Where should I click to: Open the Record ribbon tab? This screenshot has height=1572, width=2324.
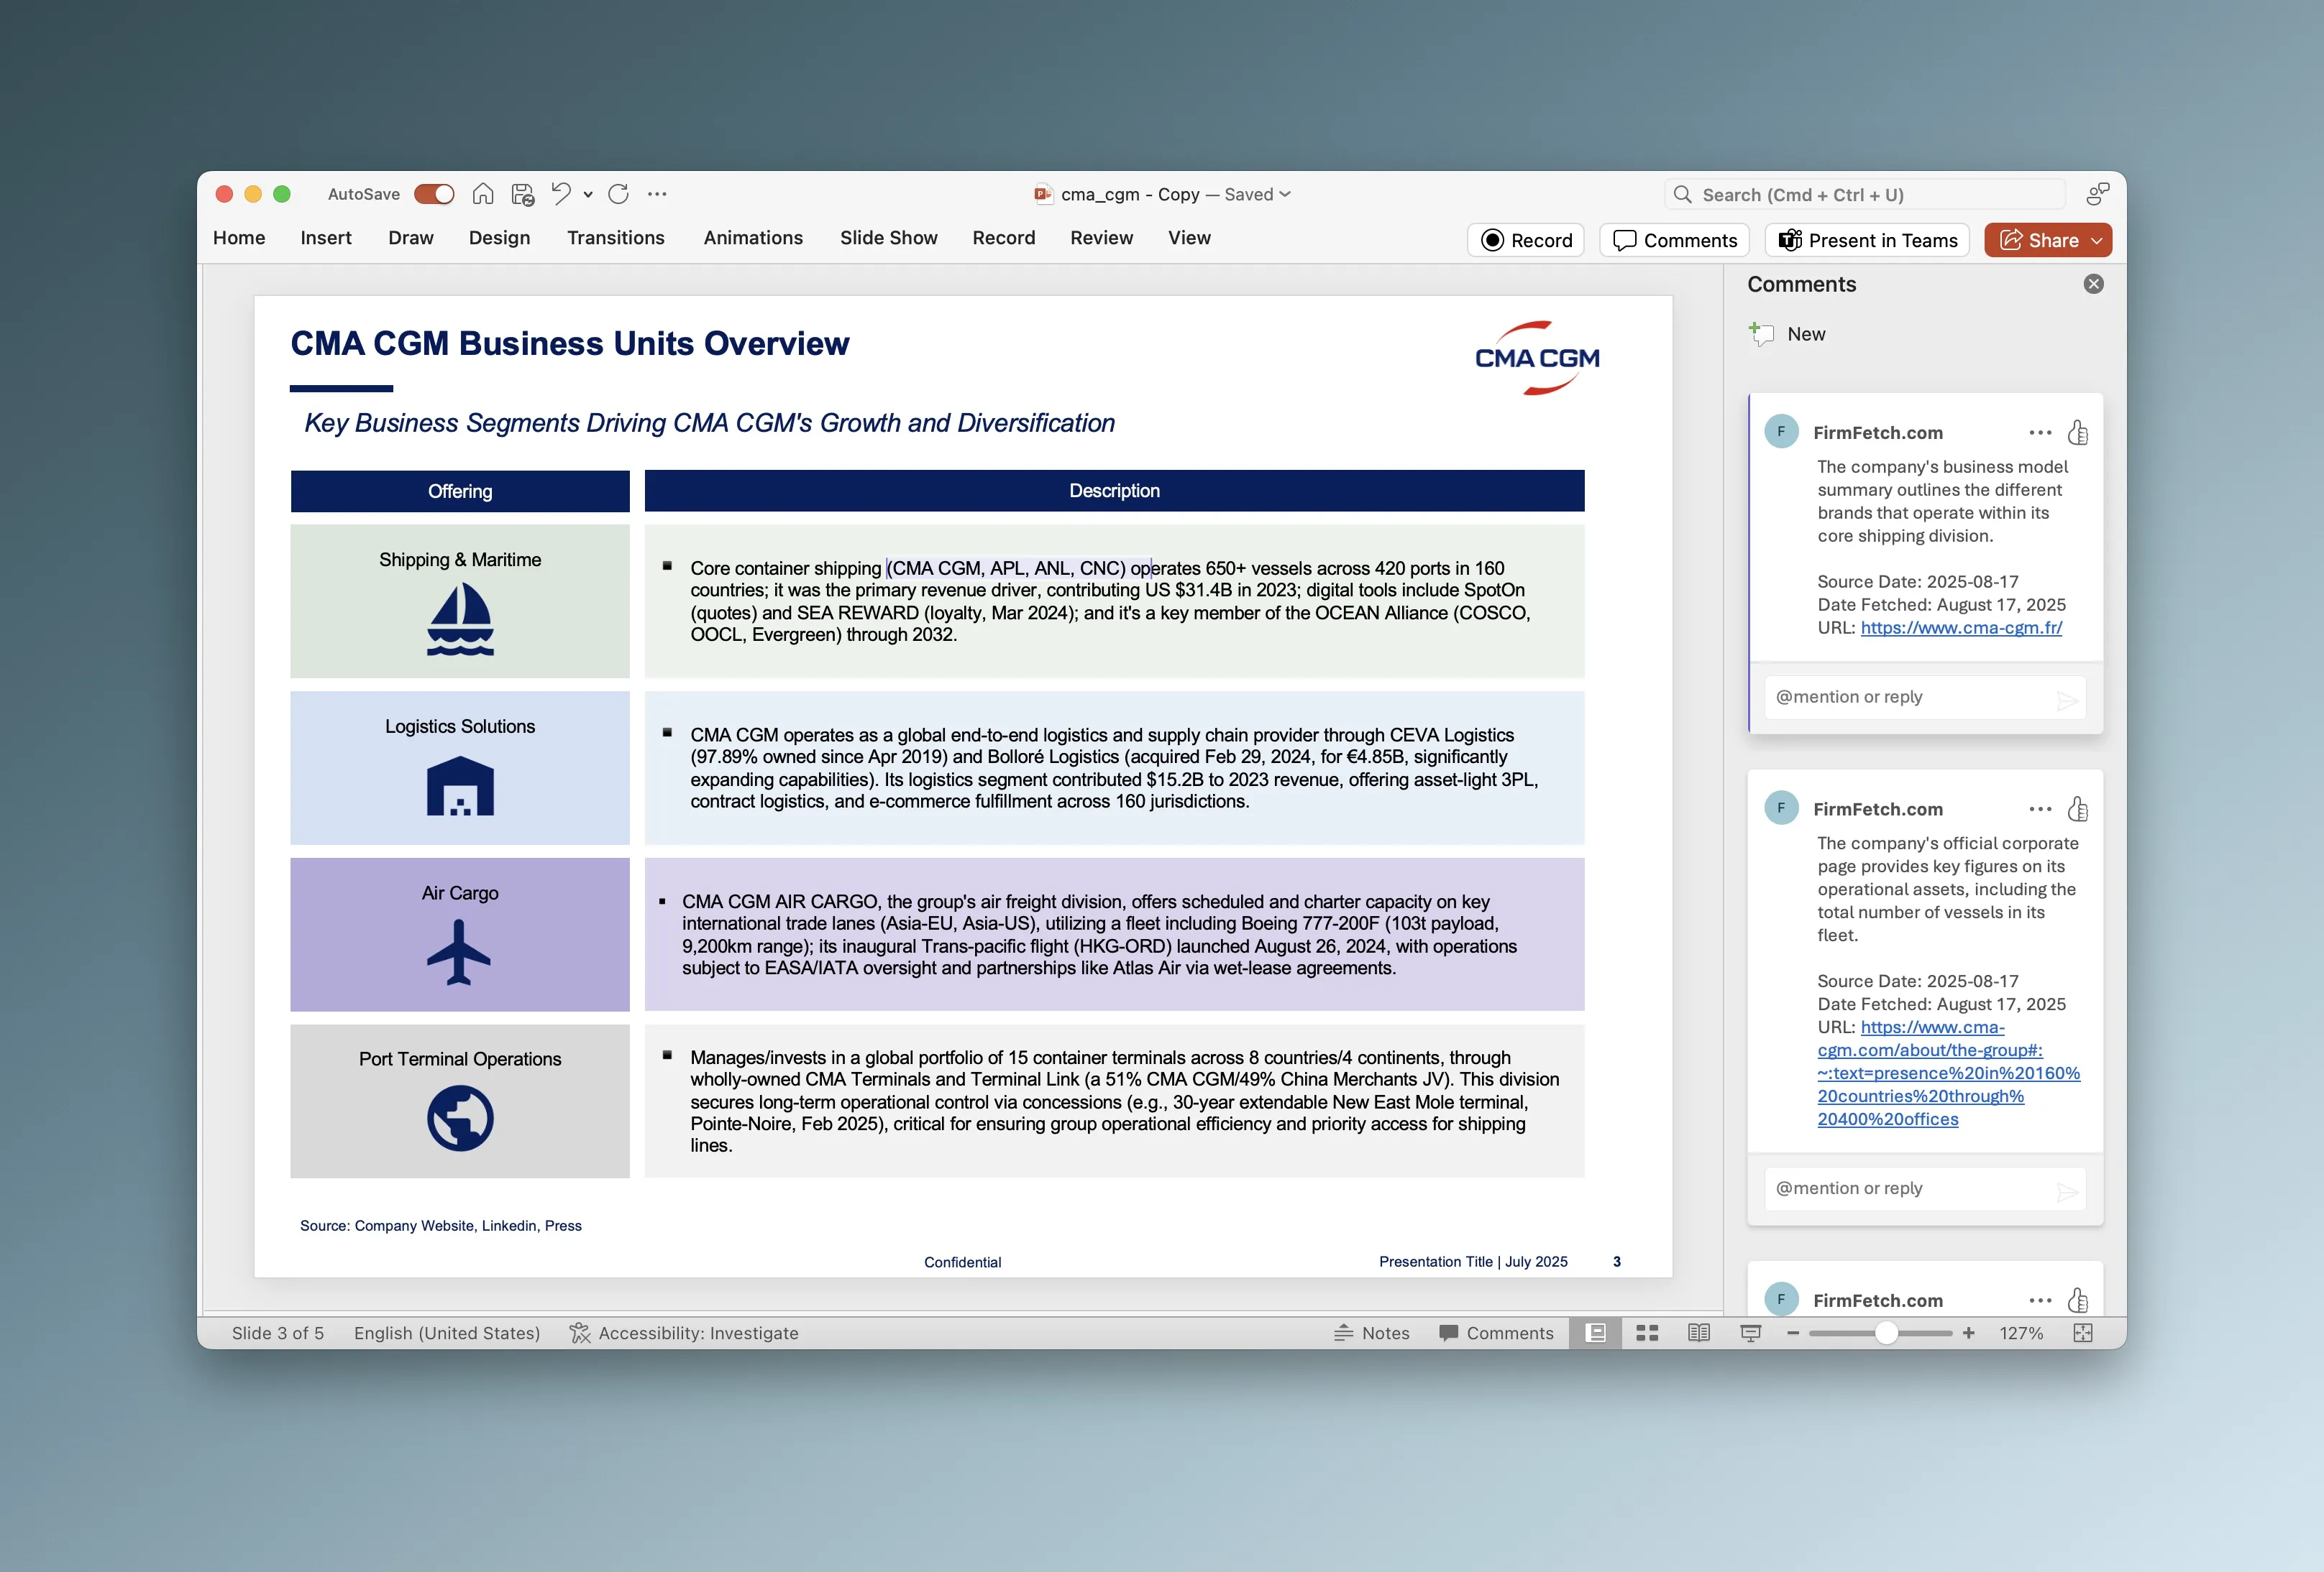tap(1003, 238)
